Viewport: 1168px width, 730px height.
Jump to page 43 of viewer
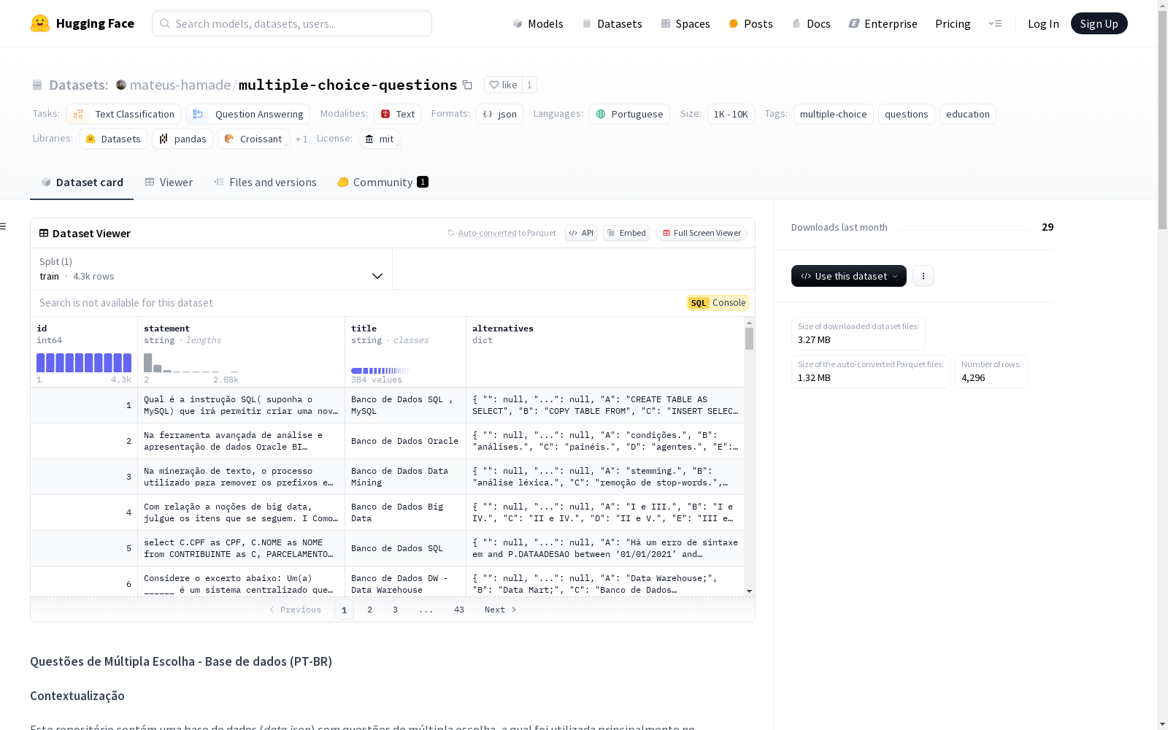[458, 610]
